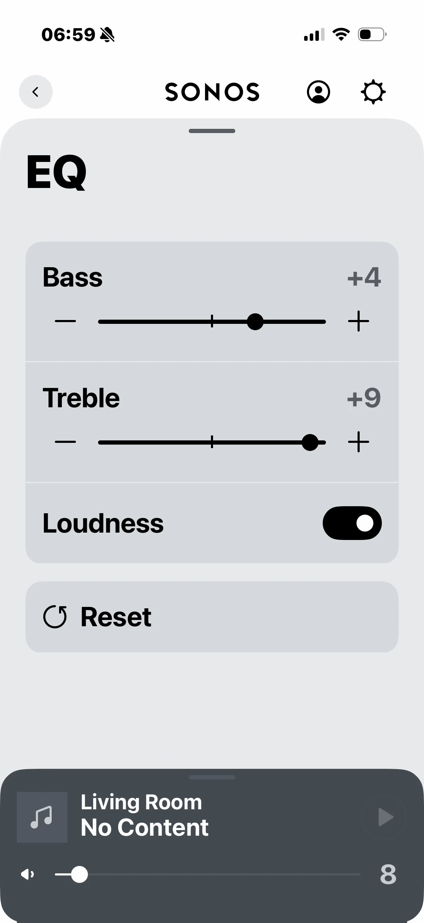This screenshot has height=923, width=424.
Task: Open the account profile icon
Action: tap(318, 92)
